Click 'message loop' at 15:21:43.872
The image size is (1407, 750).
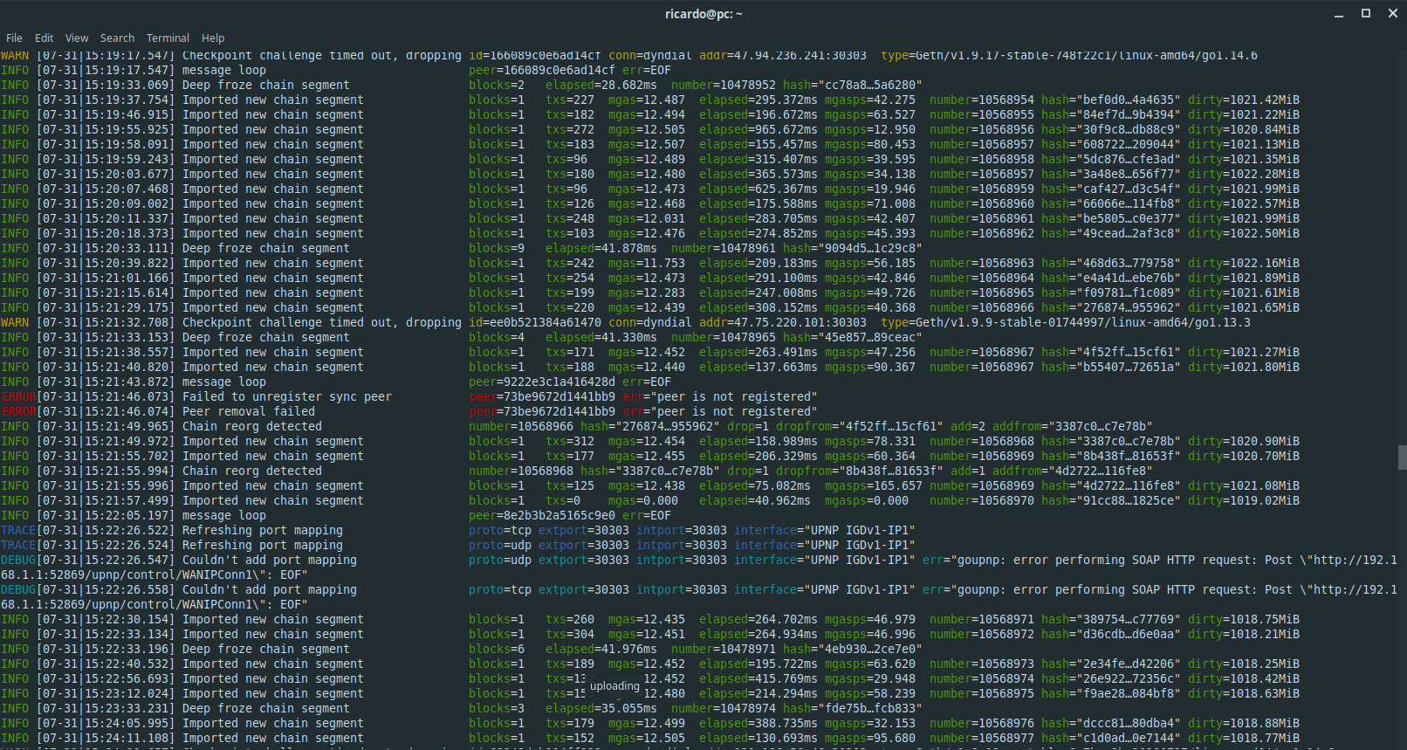[x=224, y=382]
